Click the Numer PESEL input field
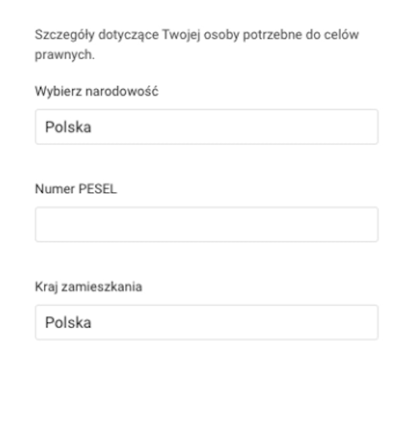416x423 pixels. tap(206, 225)
